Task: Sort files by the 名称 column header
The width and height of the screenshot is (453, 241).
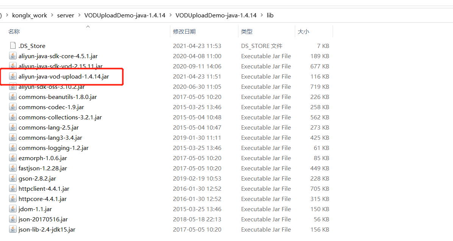Action: pyautogui.click(x=14, y=32)
